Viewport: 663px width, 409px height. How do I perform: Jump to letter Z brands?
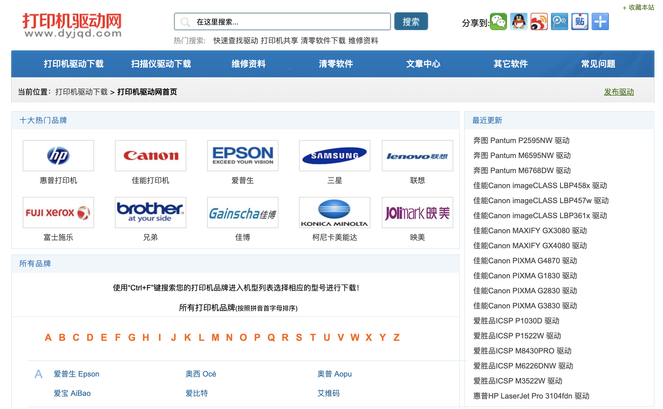[x=396, y=338]
